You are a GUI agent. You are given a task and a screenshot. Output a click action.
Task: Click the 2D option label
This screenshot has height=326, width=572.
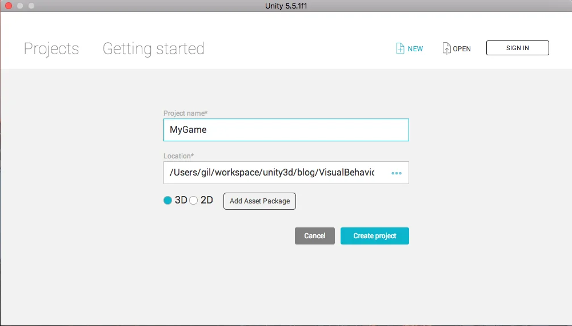[206, 200]
